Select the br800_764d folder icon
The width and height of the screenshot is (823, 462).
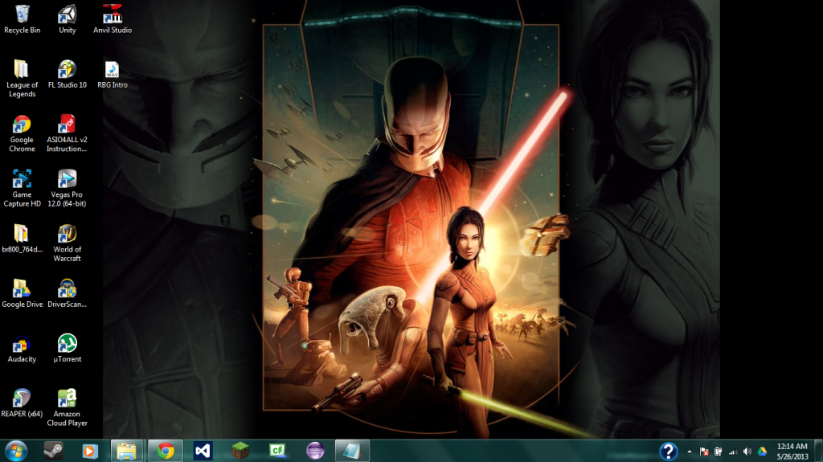tap(22, 239)
